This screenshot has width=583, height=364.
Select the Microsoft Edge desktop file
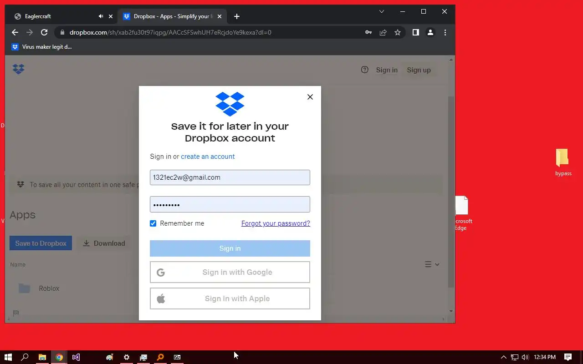pos(462,213)
